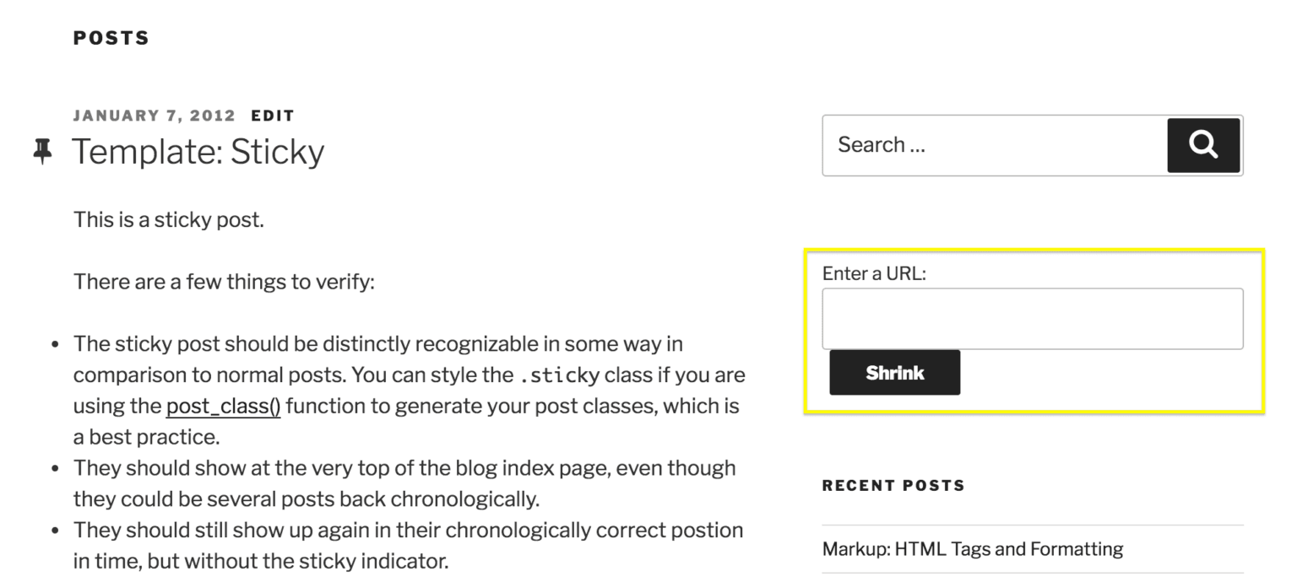The width and height of the screenshot is (1297, 582).
Task: Click the "Enter a URL:" label
Action: (x=873, y=273)
